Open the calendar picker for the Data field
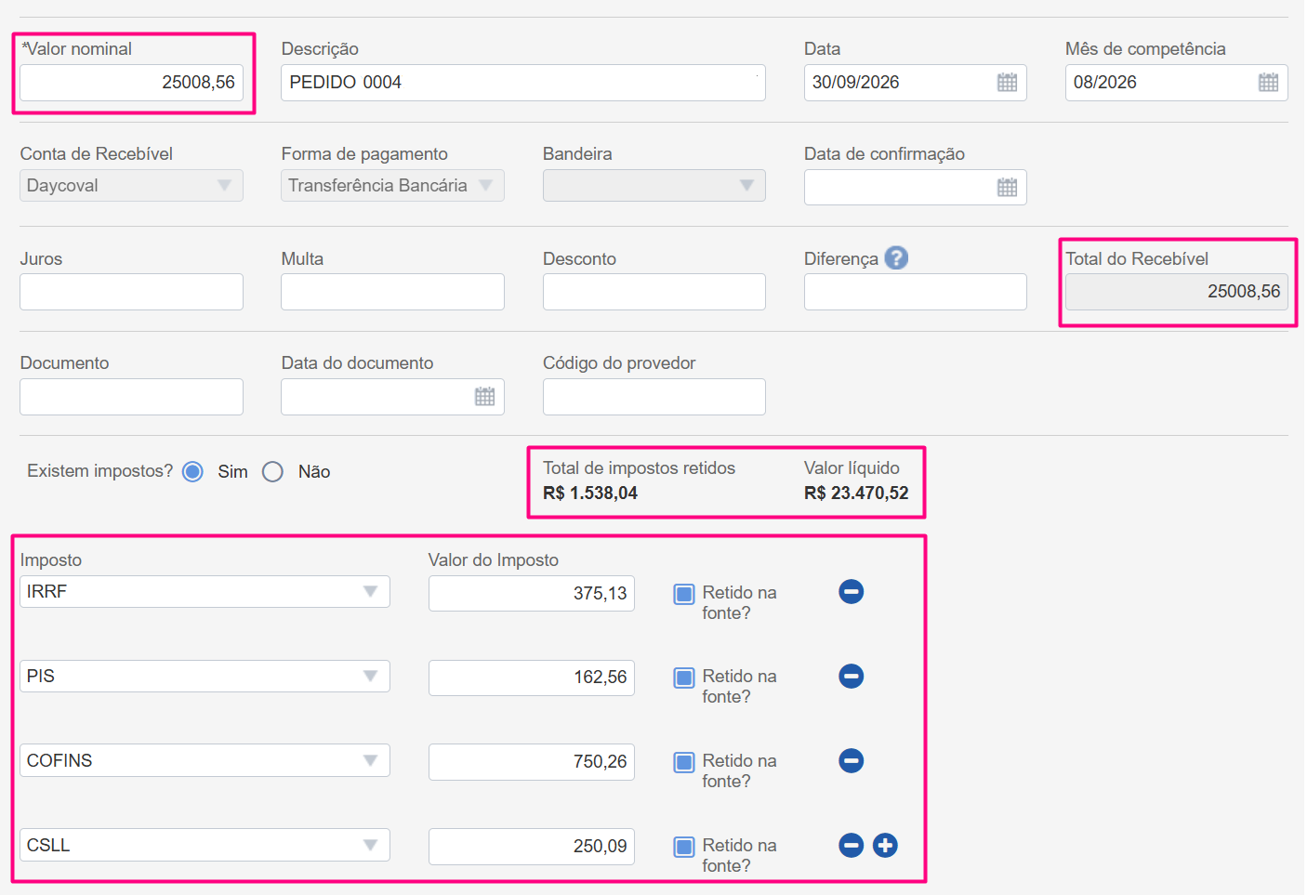 (1007, 83)
